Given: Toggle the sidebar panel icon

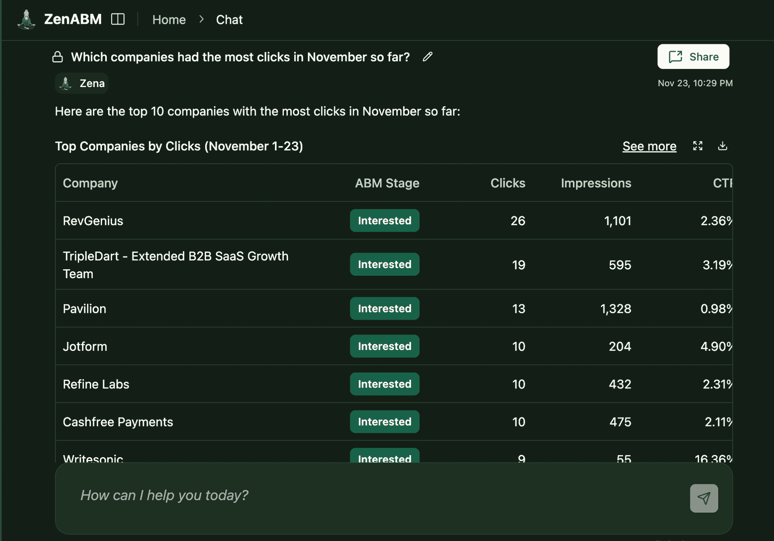Looking at the screenshot, I should click(x=118, y=19).
